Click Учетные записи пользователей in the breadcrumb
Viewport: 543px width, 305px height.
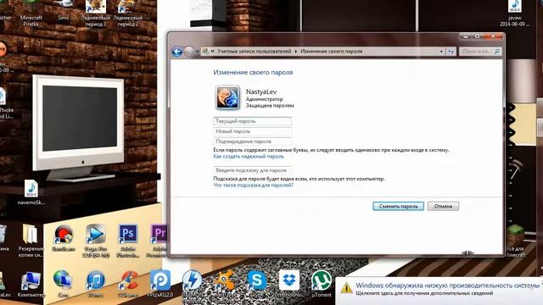(255, 51)
